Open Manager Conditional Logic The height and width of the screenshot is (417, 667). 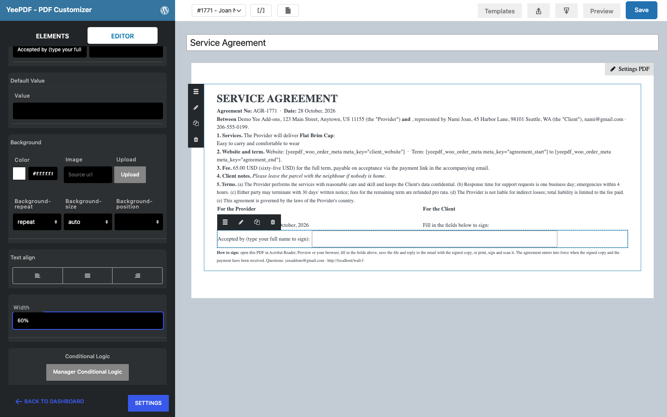point(88,372)
